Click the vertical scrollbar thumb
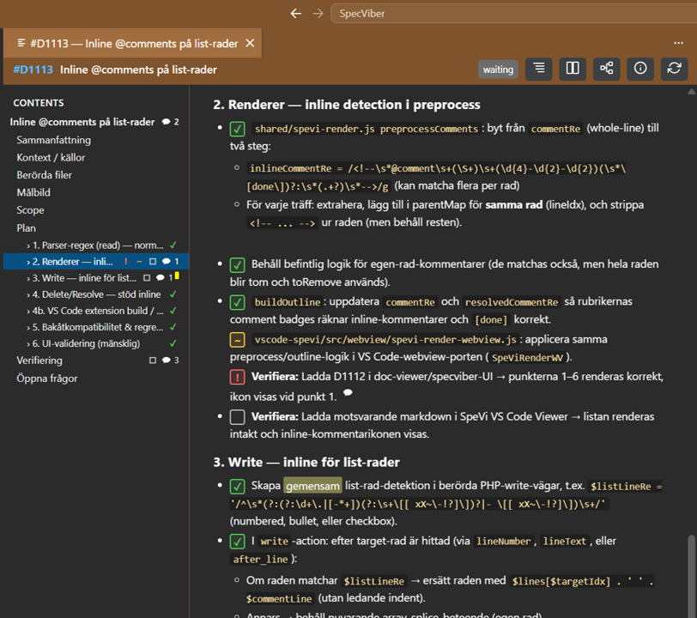697x618 pixels. point(692,576)
